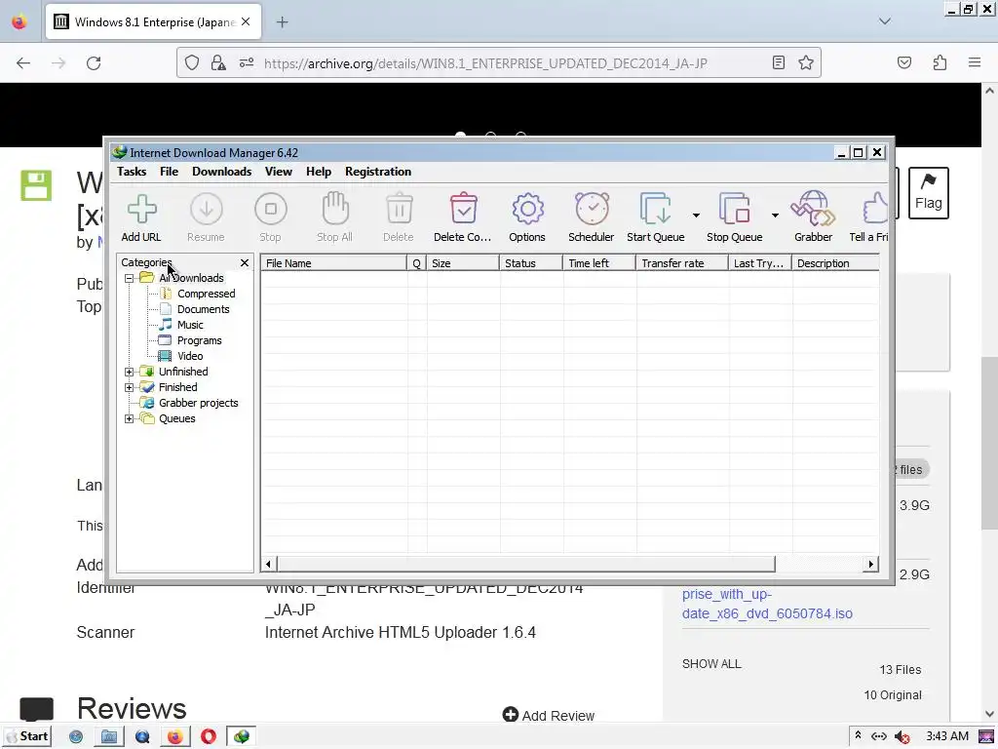
Task: Click SHOW ALL files link
Action: (711, 663)
